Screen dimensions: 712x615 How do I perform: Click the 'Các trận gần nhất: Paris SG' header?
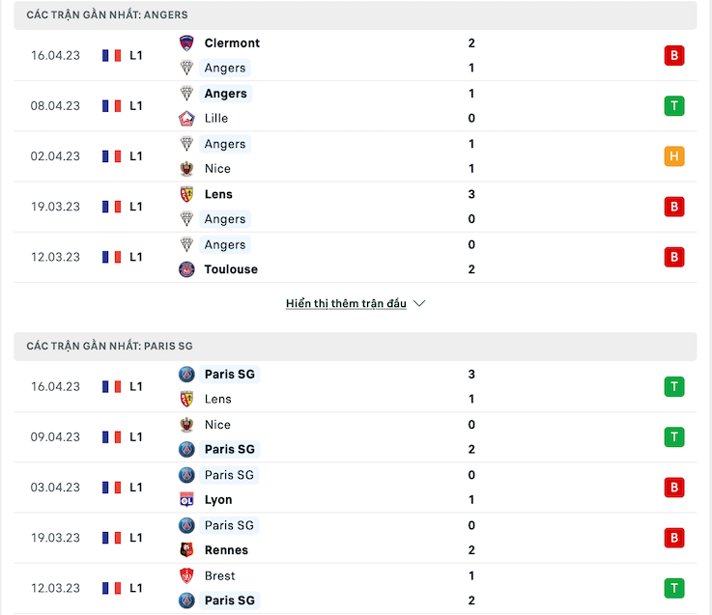coord(356,347)
